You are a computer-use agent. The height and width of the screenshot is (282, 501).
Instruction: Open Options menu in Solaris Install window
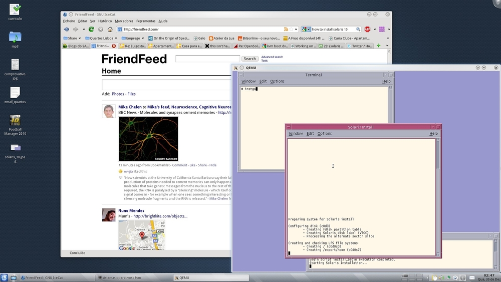(x=324, y=134)
